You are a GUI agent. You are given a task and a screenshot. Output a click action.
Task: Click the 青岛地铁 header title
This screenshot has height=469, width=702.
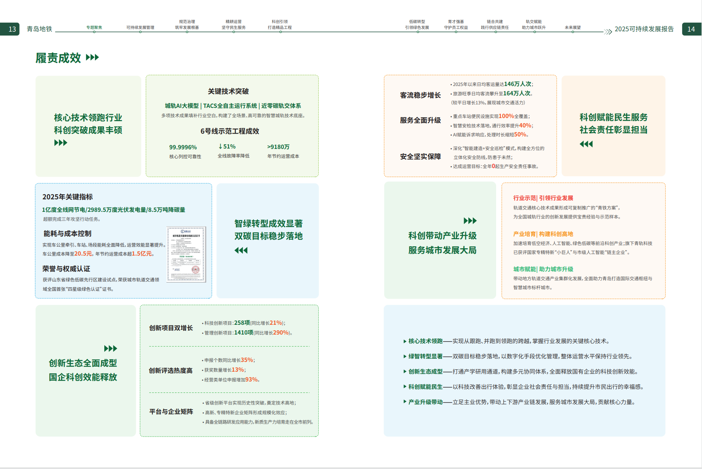(39, 29)
